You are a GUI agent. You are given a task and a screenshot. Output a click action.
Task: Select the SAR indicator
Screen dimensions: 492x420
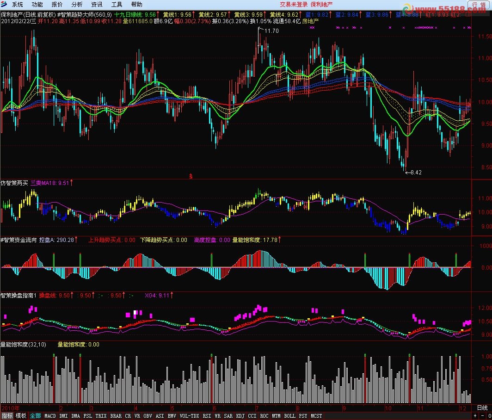coord(228,415)
